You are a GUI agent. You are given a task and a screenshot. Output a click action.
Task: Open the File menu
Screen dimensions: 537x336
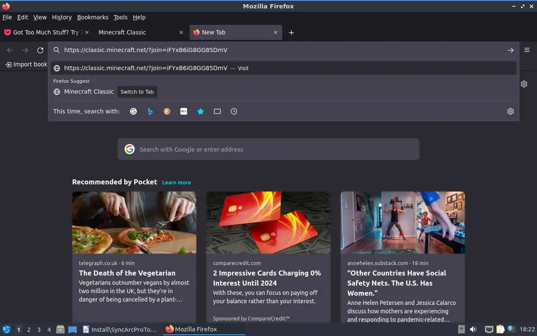coord(7,17)
